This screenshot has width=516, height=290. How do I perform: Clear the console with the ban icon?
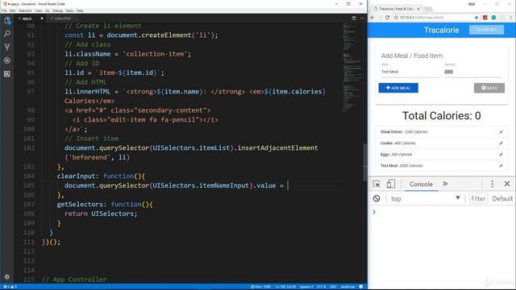tap(377, 199)
